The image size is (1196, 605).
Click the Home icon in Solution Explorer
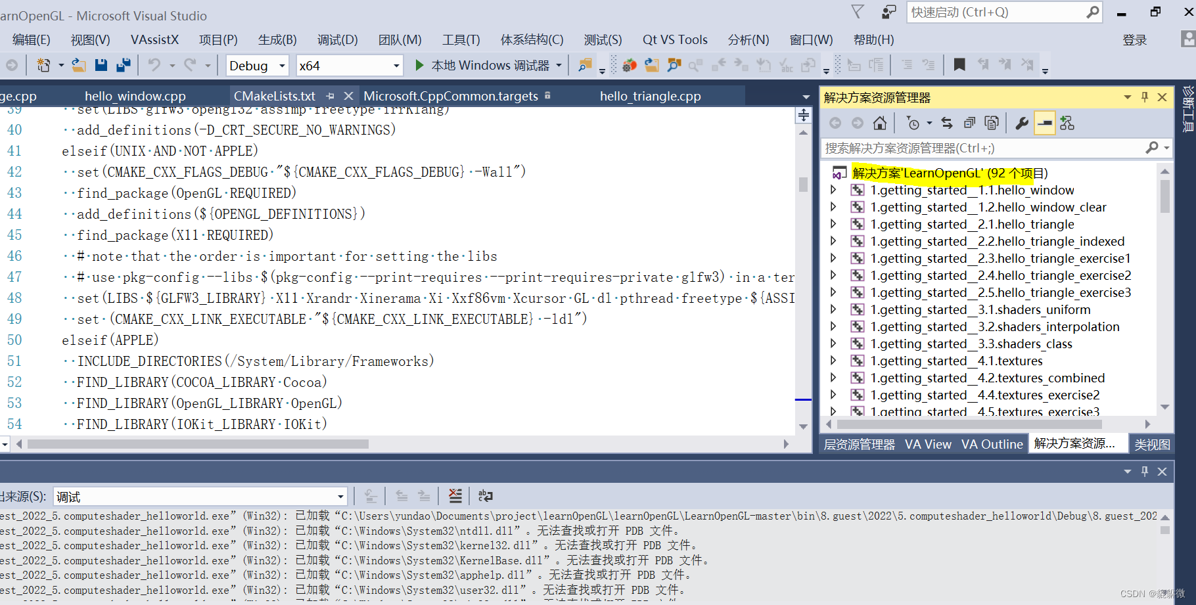point(880,123)
